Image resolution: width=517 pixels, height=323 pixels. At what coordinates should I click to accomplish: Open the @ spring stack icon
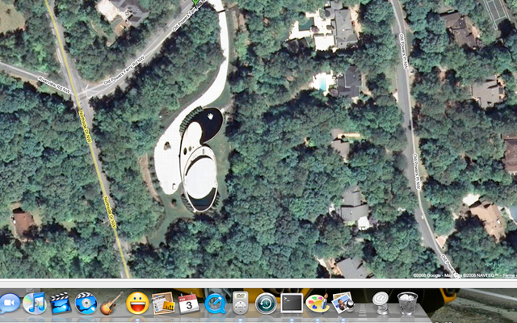(381, 304)
